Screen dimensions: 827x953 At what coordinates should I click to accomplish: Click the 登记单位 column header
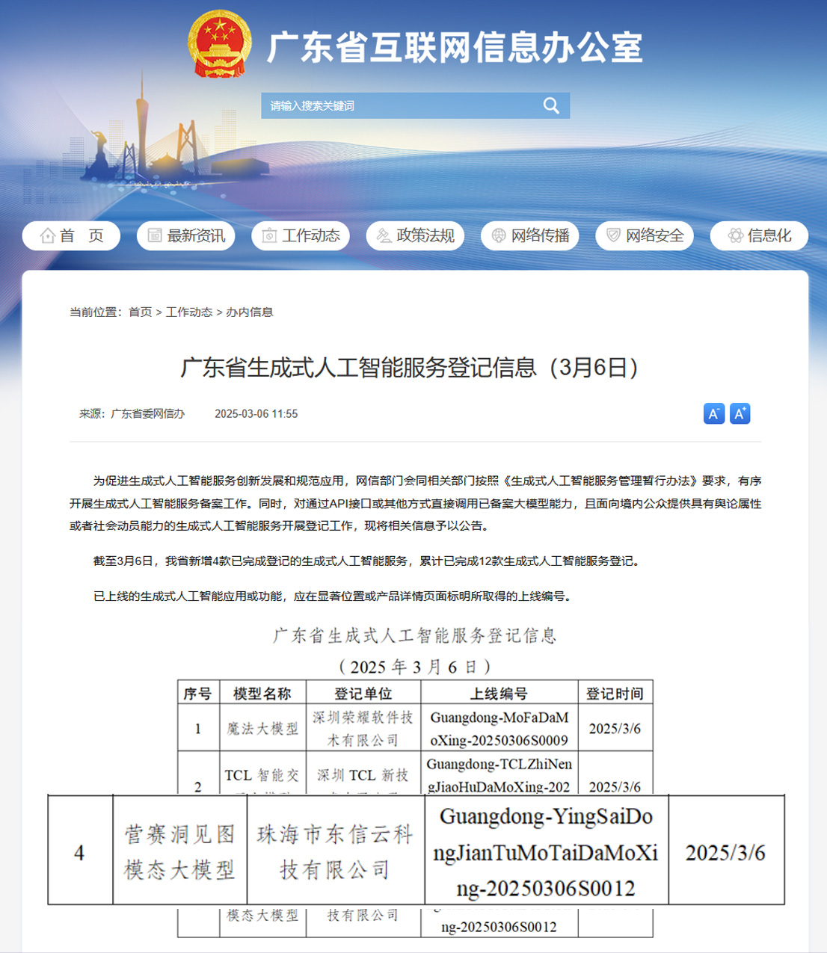point(363,693)
